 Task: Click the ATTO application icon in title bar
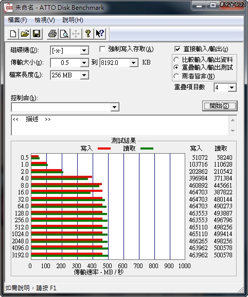8,8
